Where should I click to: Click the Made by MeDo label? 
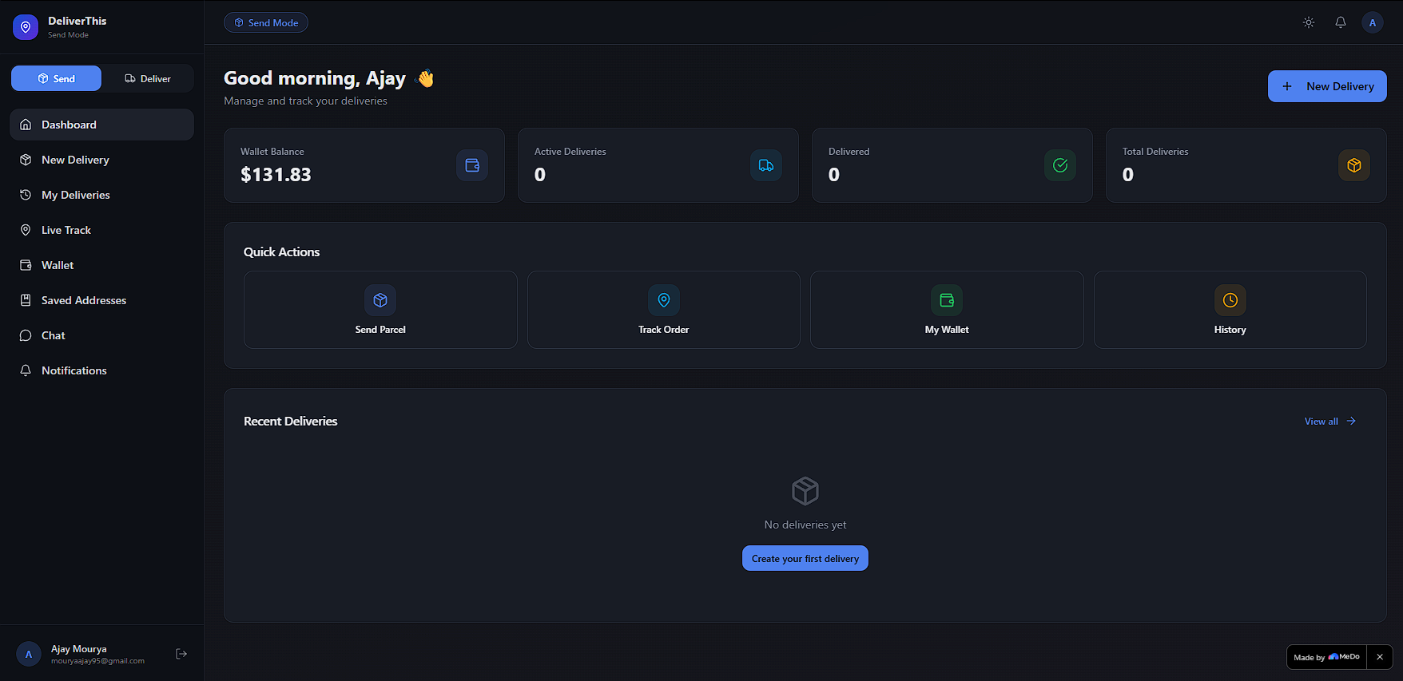1326,657
